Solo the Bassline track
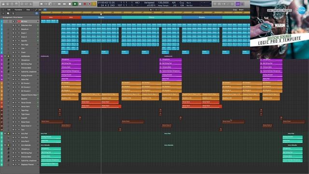Image resolution: width=309 pixels, height=174 pixels. (x=16, y=99)
